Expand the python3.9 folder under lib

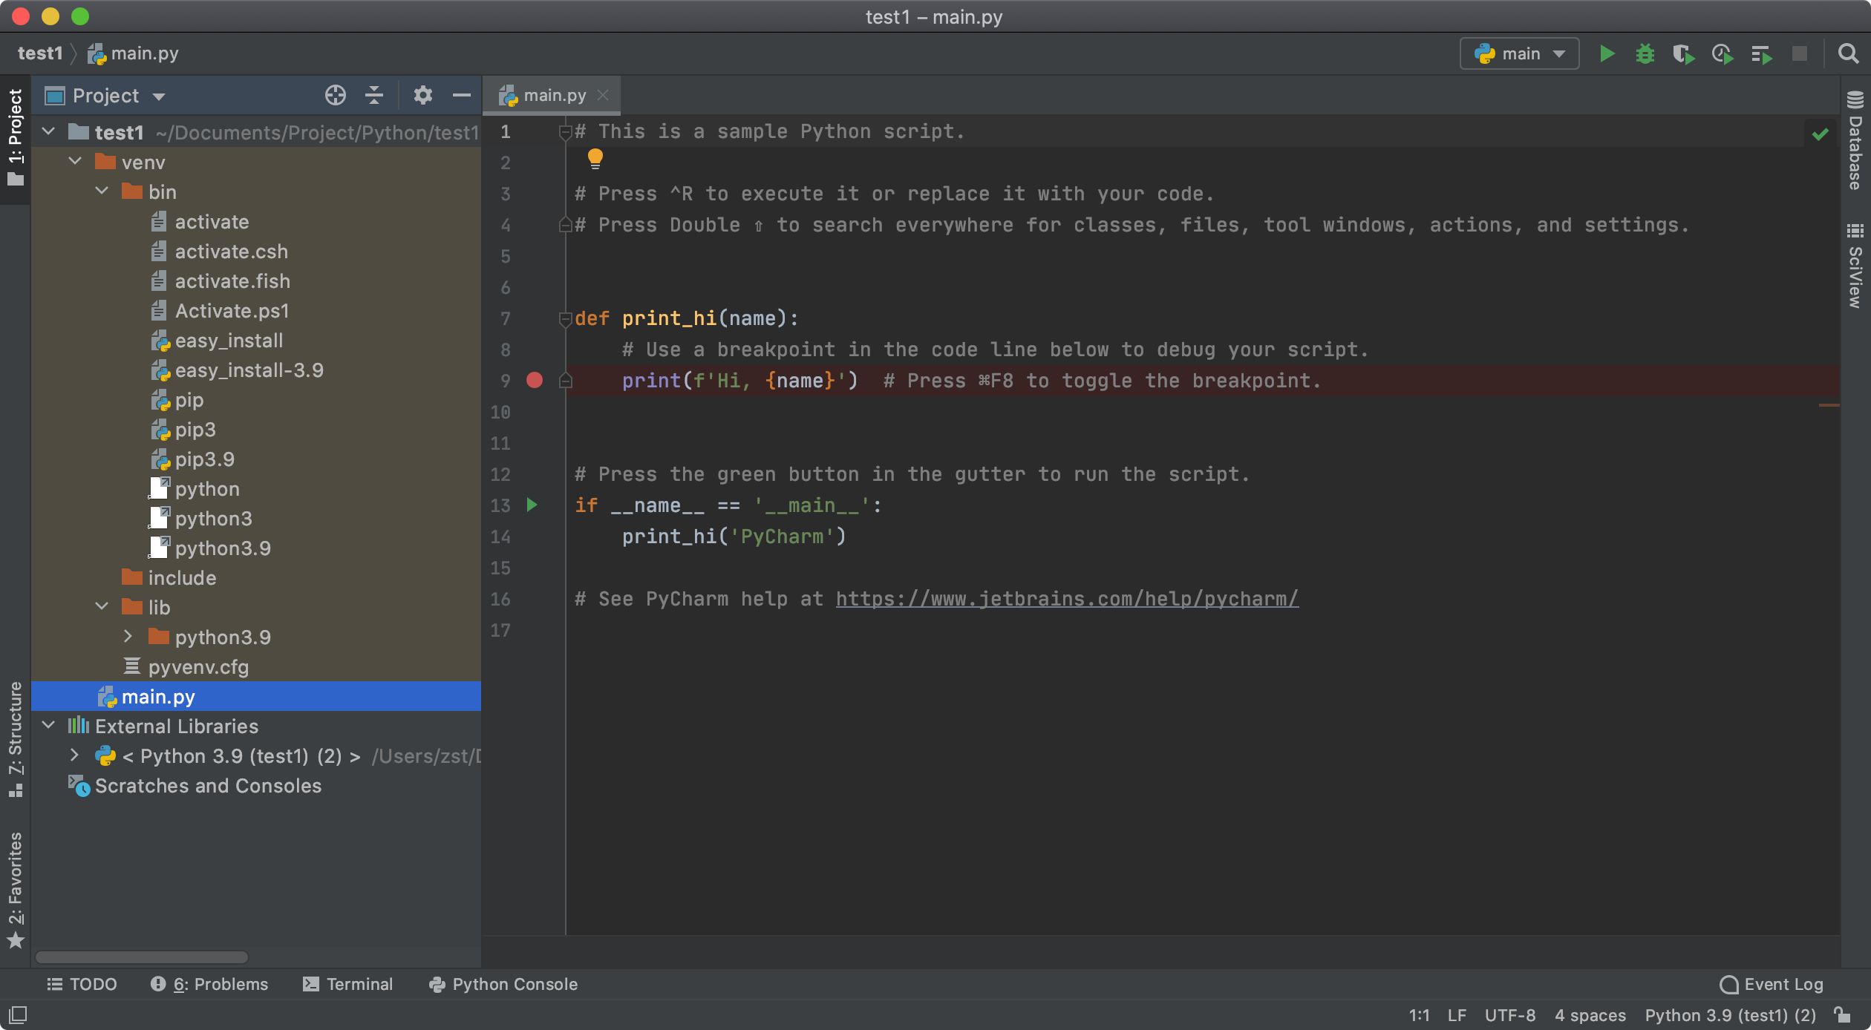(128, 637)
